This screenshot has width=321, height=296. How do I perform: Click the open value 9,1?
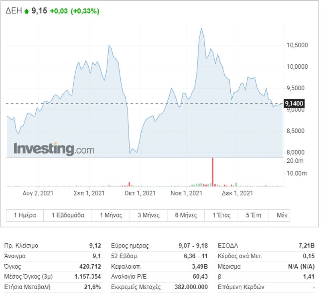97,256
